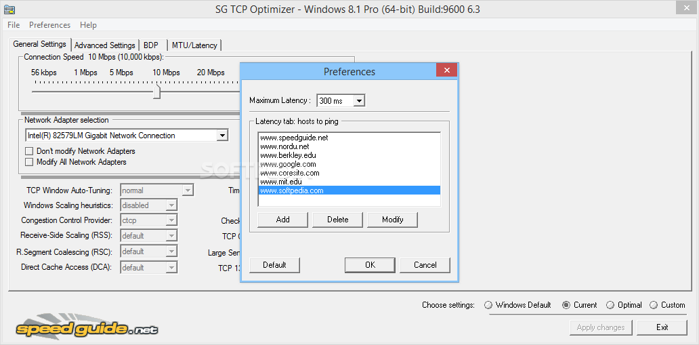
Task: Click the Exit button
Action: (662, 327)
